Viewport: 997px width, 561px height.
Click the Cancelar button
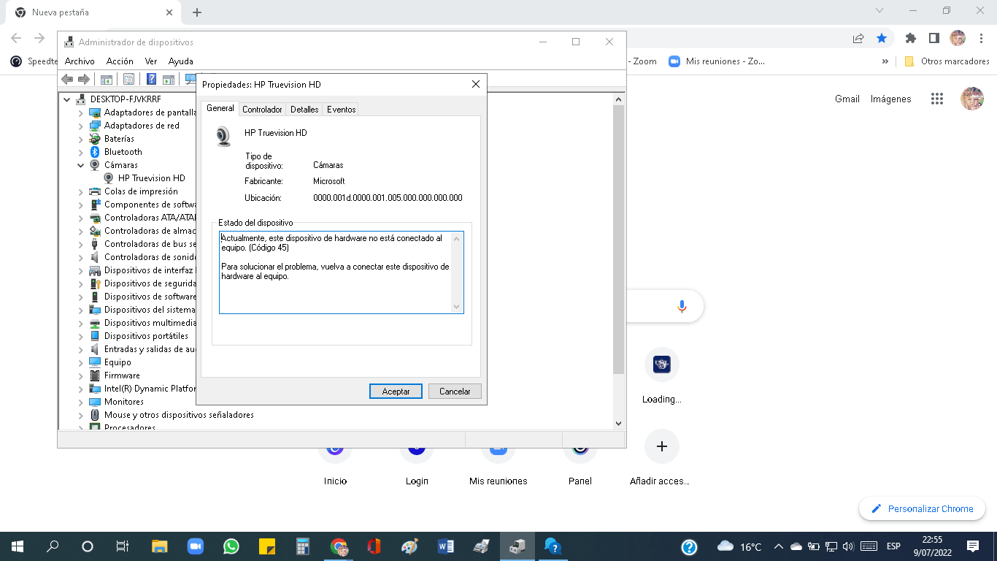(x=455, y=392)
